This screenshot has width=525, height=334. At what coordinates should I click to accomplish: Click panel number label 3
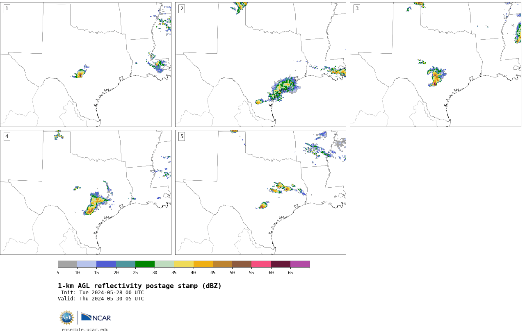(356, 9)
